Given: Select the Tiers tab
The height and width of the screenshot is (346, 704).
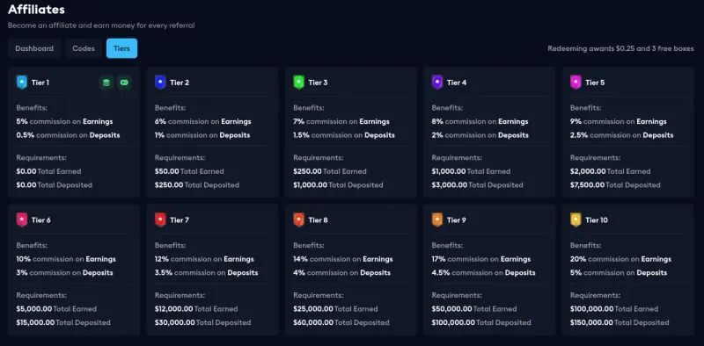Looking at the screenshot, I should coord(121,48).
